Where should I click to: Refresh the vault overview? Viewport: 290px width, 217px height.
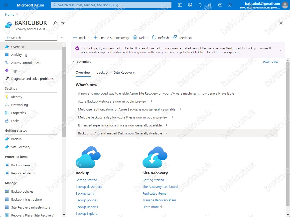click(x=160, y=38)
